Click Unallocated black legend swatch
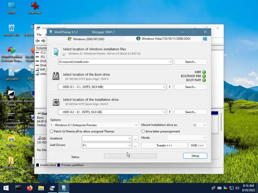Image resolution: width=258 pixels, height=193 pixels. coord(38,165)
